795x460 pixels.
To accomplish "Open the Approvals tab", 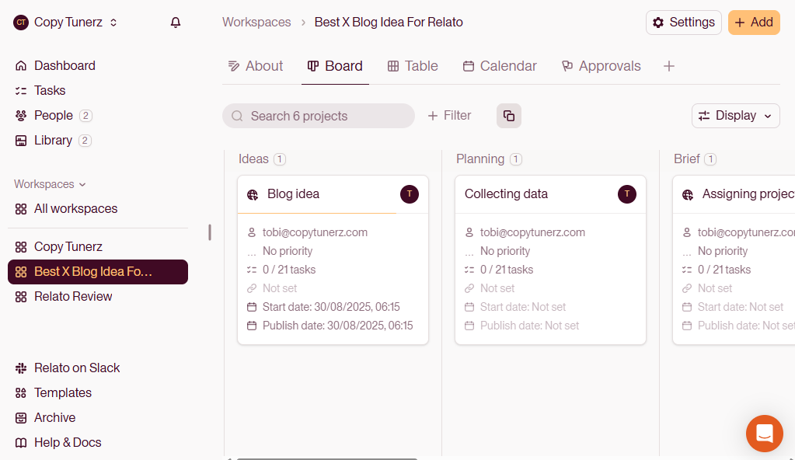I will tap(601, 66).
